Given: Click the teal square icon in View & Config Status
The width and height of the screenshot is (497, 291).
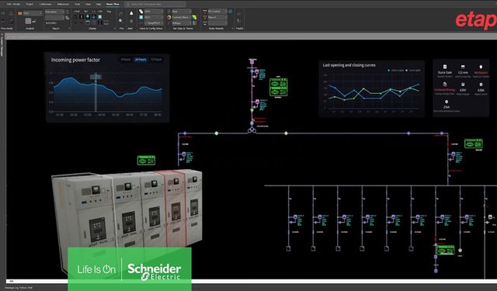Looking at the screenshot, I should [141, 17].
